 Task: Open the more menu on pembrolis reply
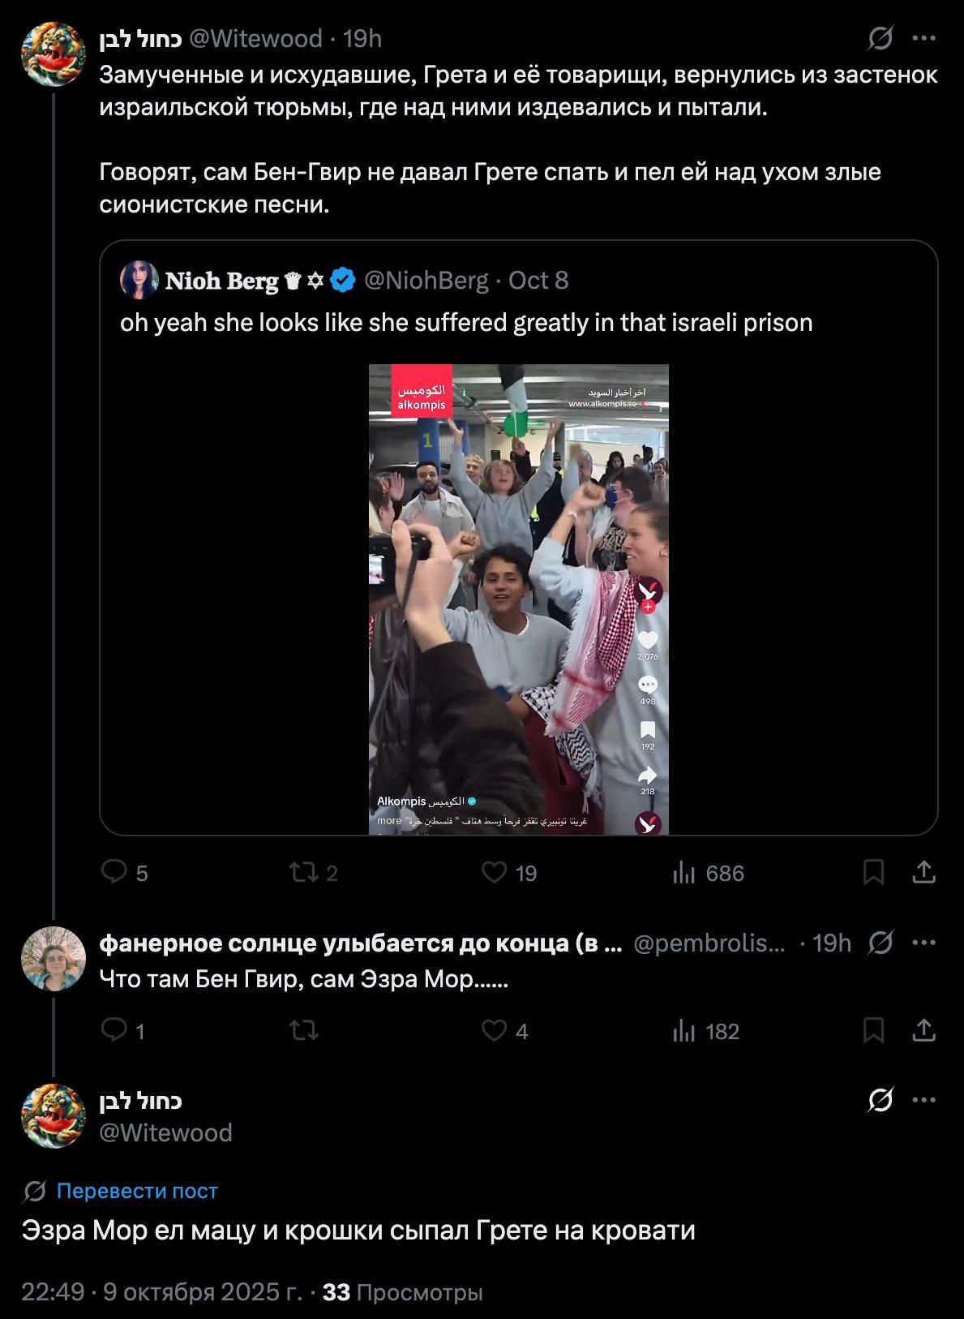click(923, 943)
